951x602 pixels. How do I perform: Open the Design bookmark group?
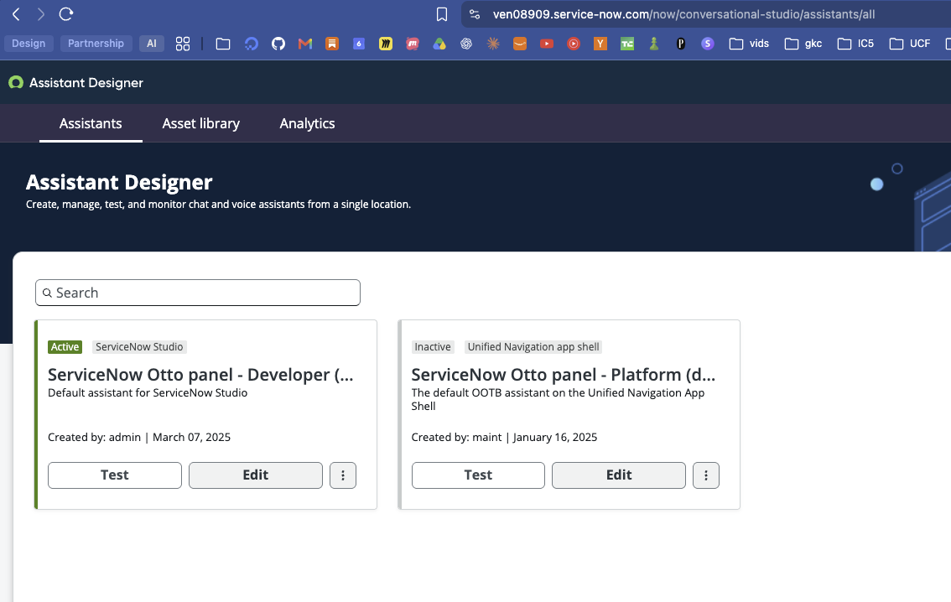pos(29,44)
